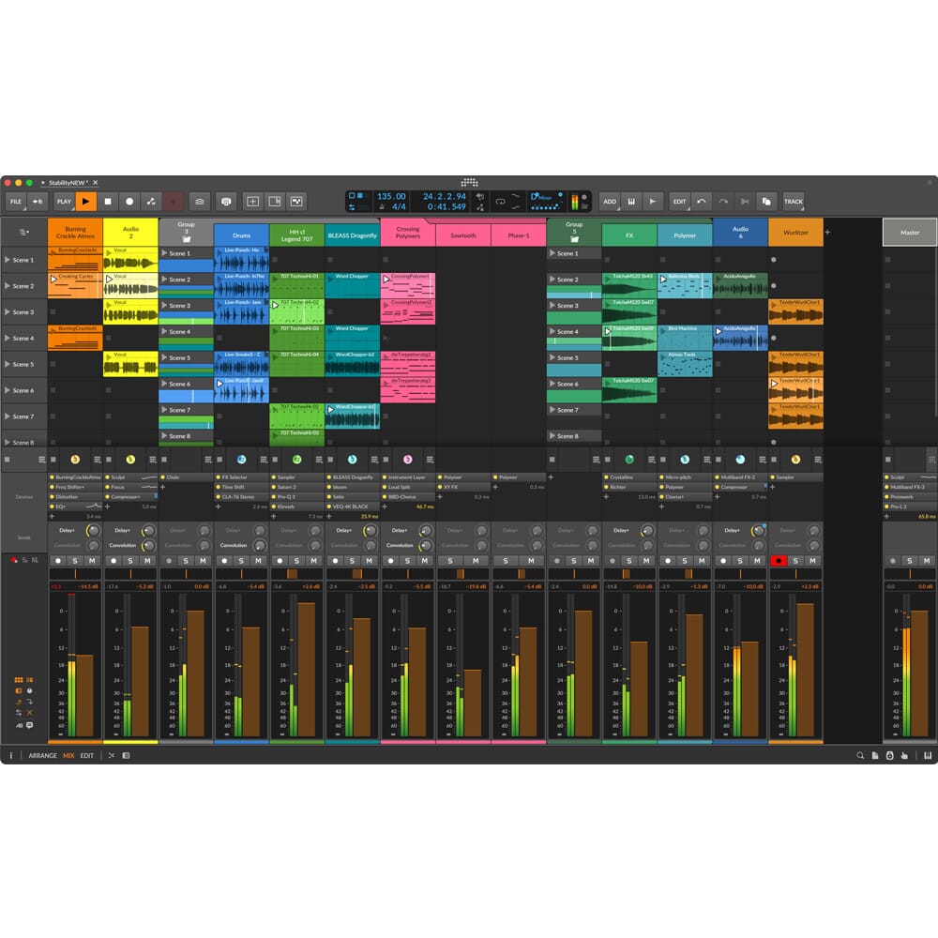Open the FILE menu dropdown
938x938 pixels.
click(16, 201)
